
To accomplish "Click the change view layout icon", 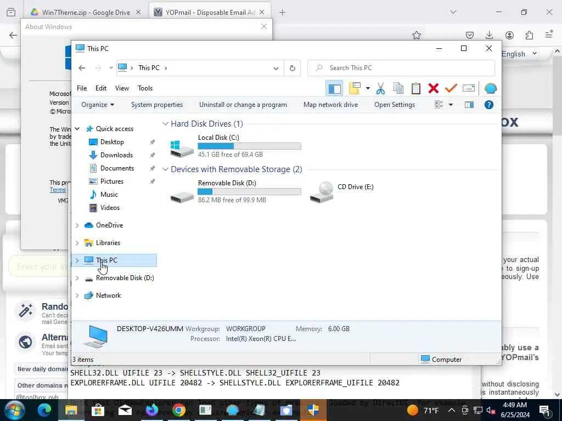I will coord(439,105).
